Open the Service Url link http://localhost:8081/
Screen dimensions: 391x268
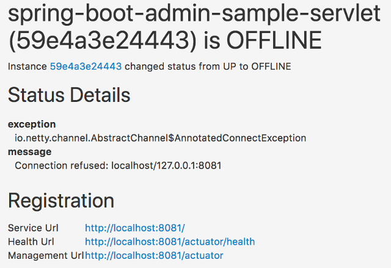(134, 228)
